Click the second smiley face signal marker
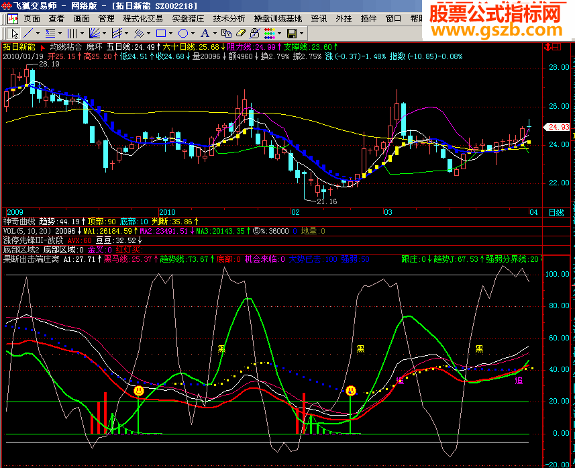 point(351,391)
